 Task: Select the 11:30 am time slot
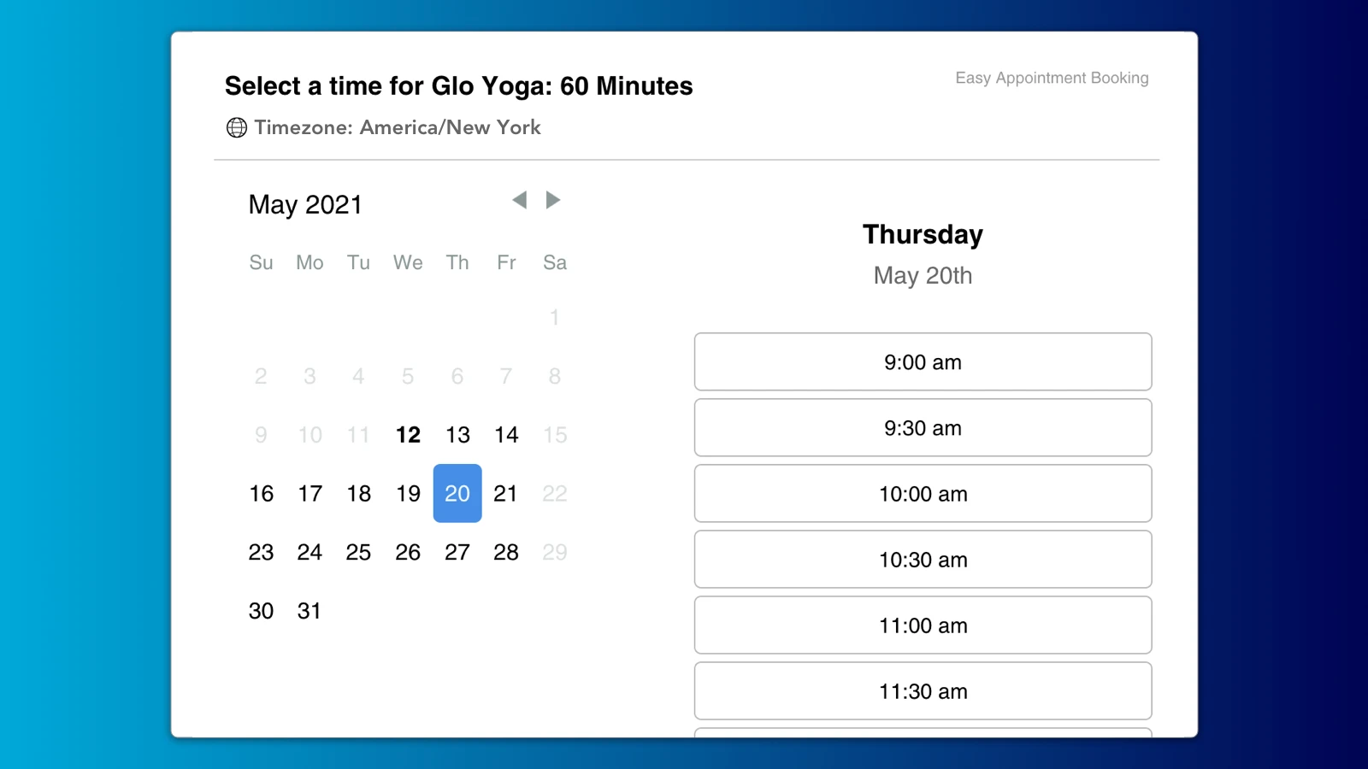point(923,691)
